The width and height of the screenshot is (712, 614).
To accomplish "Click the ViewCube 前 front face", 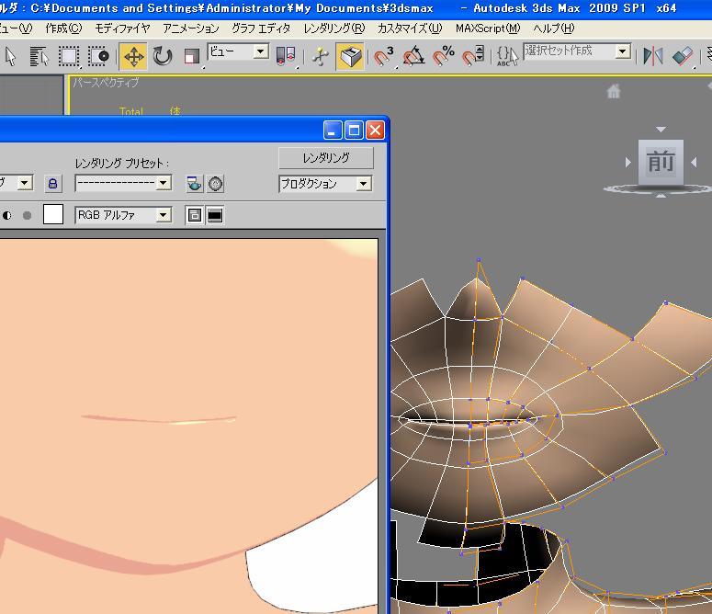I will [661, 162].
